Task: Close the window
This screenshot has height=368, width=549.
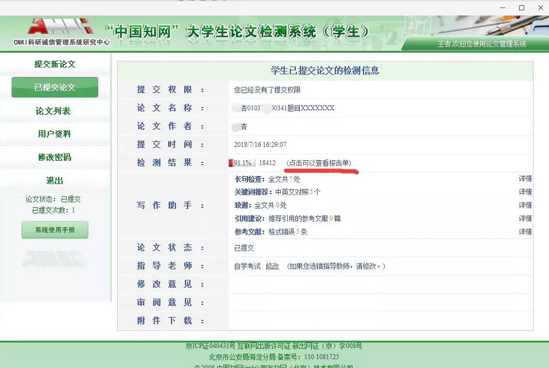Action: pyautogui.click(x=540, y=7)
